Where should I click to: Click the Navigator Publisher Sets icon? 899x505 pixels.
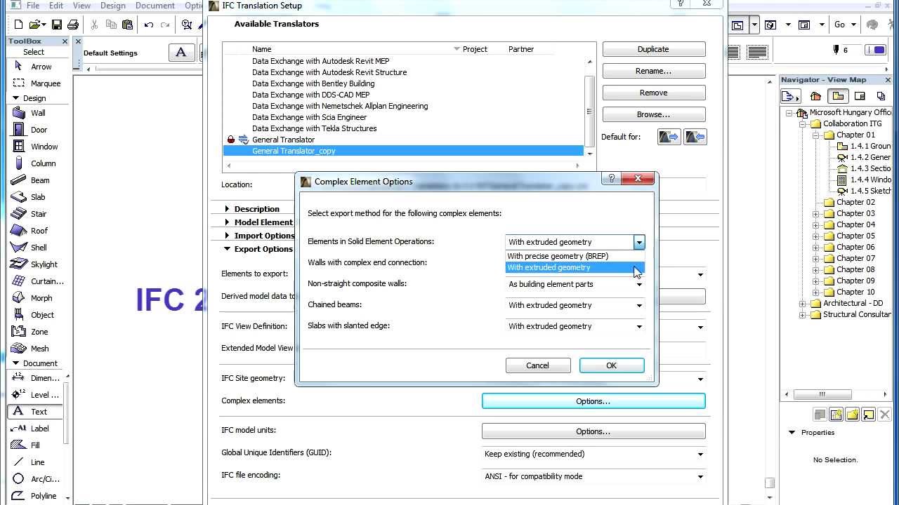point(881,96)
